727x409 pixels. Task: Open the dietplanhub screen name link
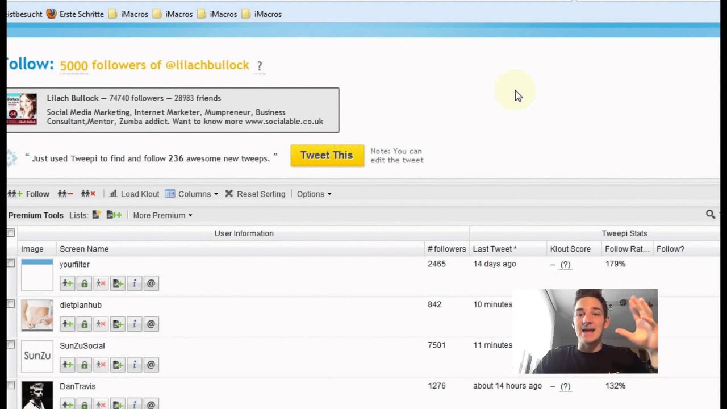click(81, 305)
